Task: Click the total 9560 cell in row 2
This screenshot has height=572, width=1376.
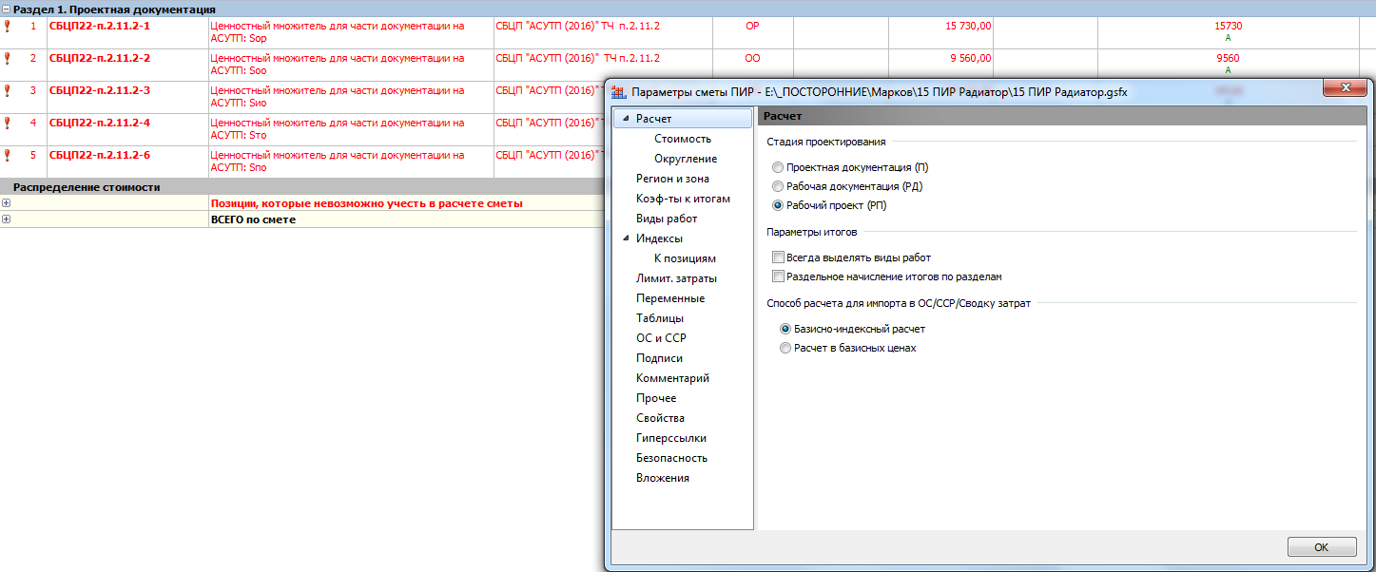Action: coord(1228,66)
